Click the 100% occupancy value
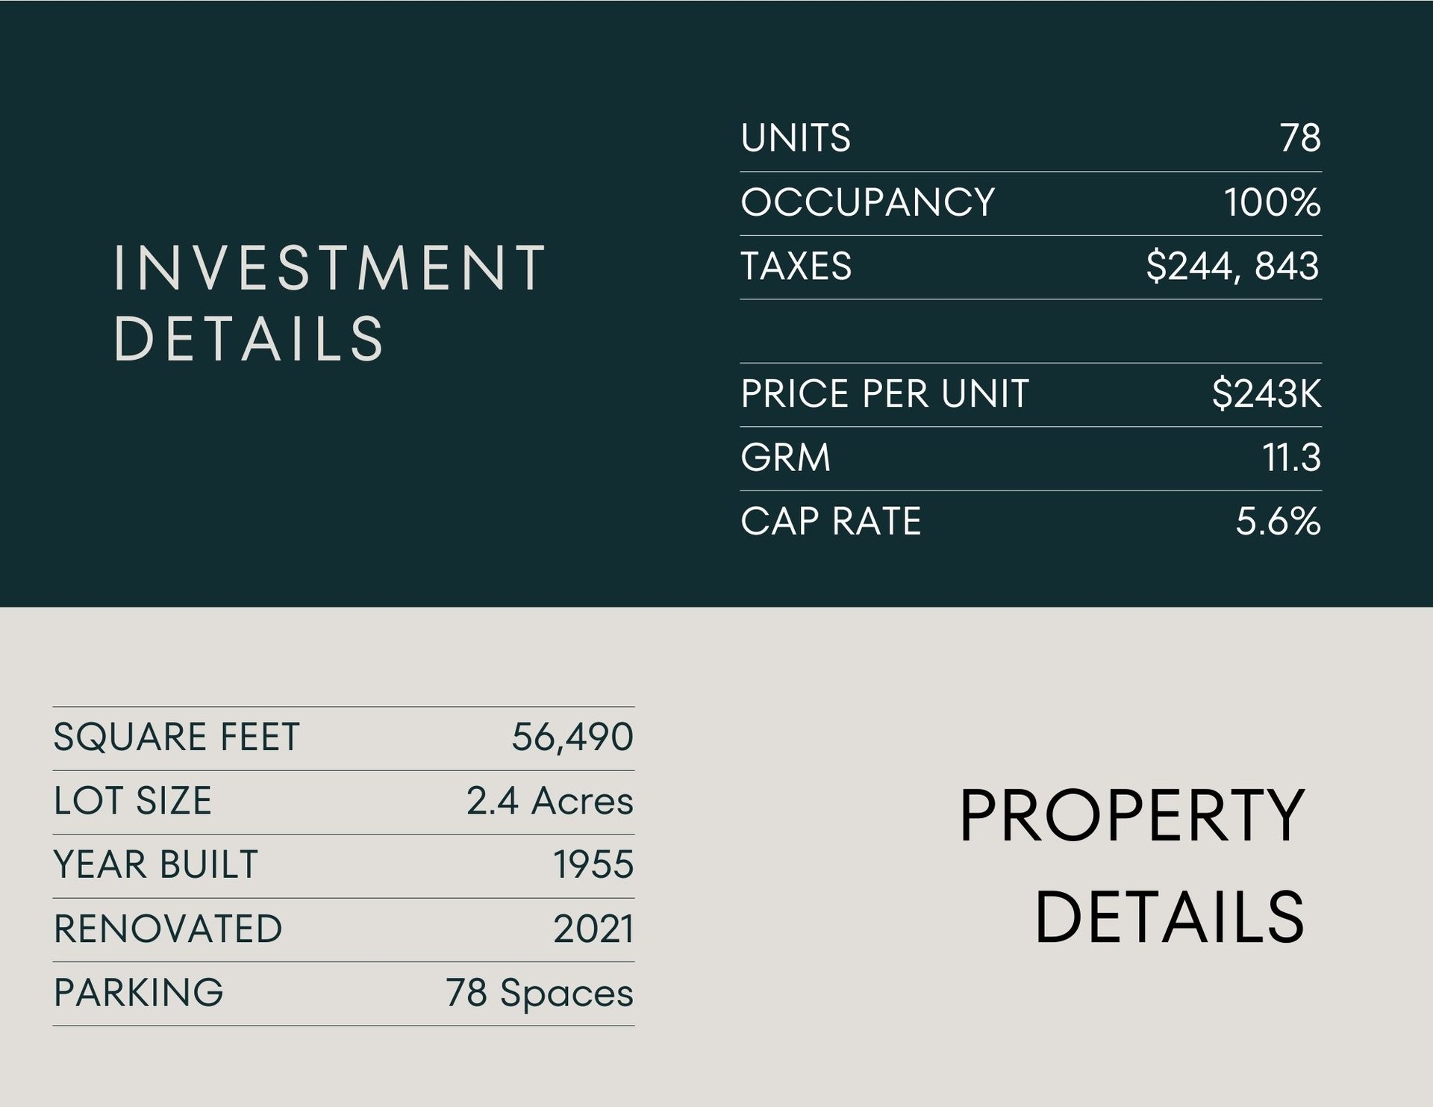The height and width of the screenshot is (1107, 1433). [1272, 202]
